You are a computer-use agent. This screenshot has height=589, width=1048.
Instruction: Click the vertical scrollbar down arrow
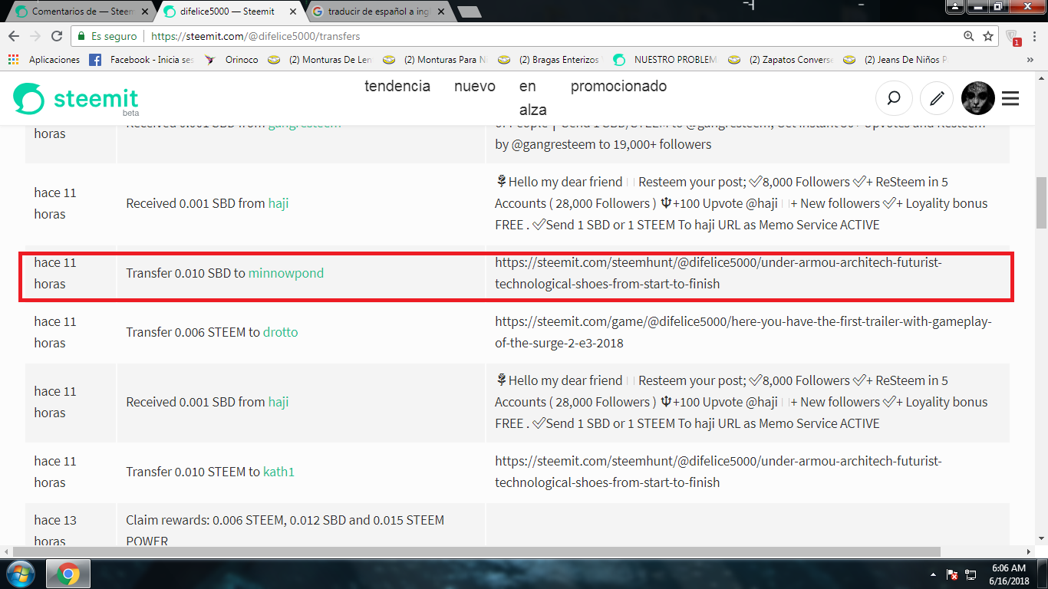click(1041, 540)
